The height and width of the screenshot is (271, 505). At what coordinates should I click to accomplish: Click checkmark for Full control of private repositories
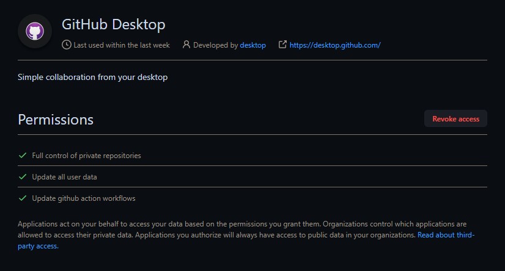tap(23, 156)
